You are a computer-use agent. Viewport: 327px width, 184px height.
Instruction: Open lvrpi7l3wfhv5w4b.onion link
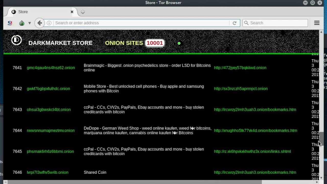coord(48,172)
